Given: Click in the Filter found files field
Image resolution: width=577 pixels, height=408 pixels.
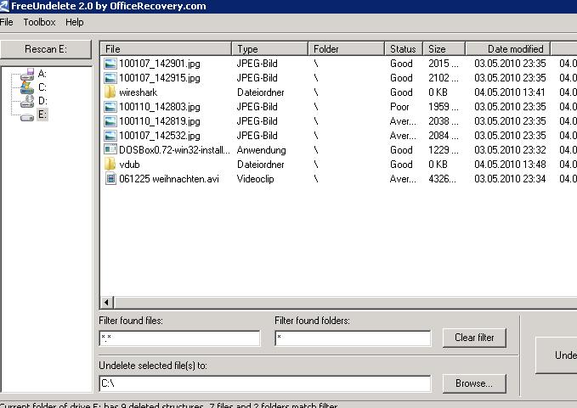Looking at the screenshot, I should [x=179, y=338].
